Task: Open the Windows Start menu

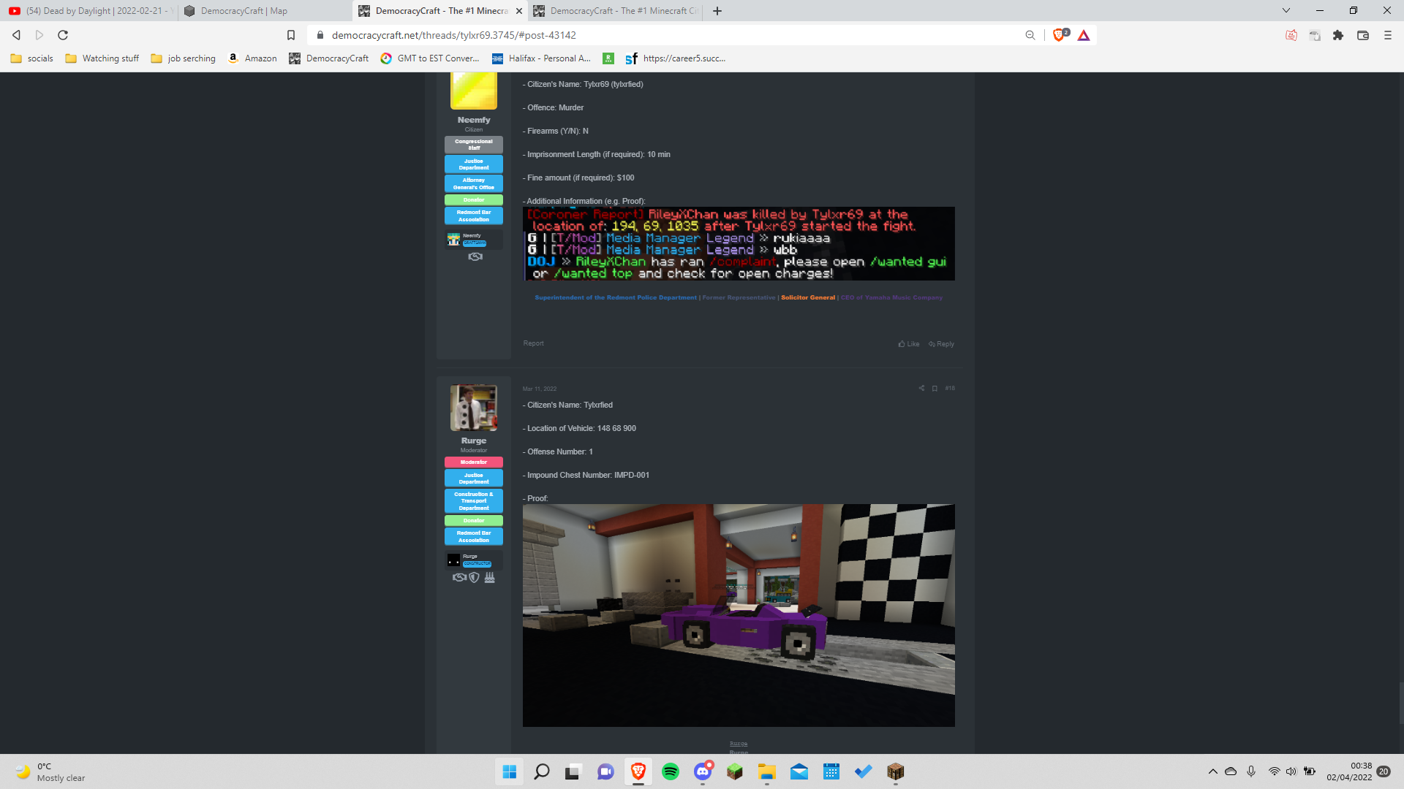Action: [x=510, y=771]
